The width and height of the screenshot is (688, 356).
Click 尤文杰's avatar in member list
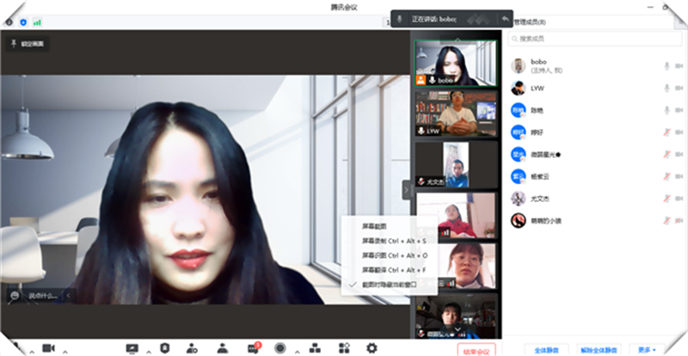point(519,199)
